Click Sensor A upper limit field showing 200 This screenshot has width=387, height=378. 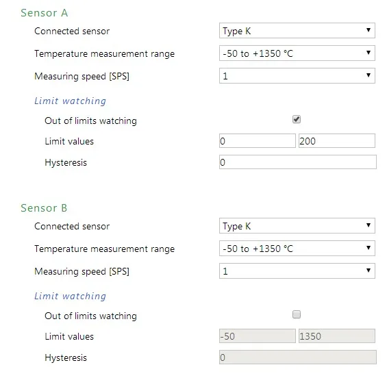tap(337, 141)
